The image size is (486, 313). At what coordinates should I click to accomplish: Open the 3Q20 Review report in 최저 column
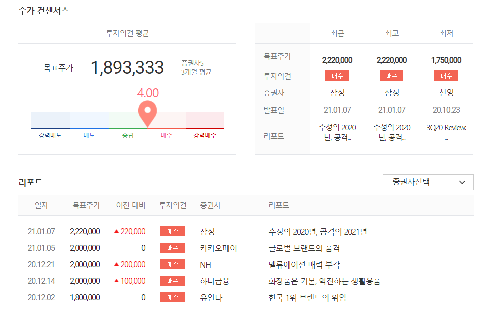click(x=446, y=132)
